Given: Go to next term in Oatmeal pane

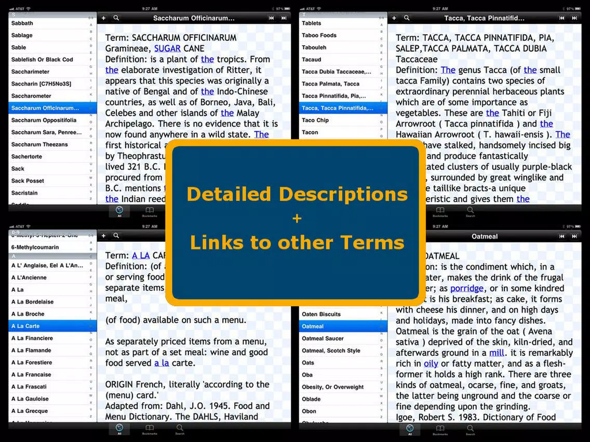Looking at the screenshot, I should tap(574, 236).
